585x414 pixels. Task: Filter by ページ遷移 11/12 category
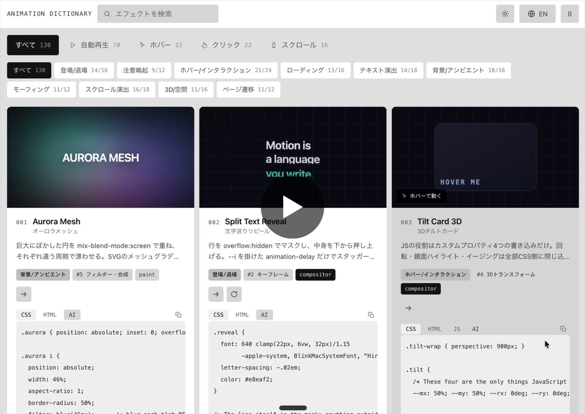tap(248, 90)
